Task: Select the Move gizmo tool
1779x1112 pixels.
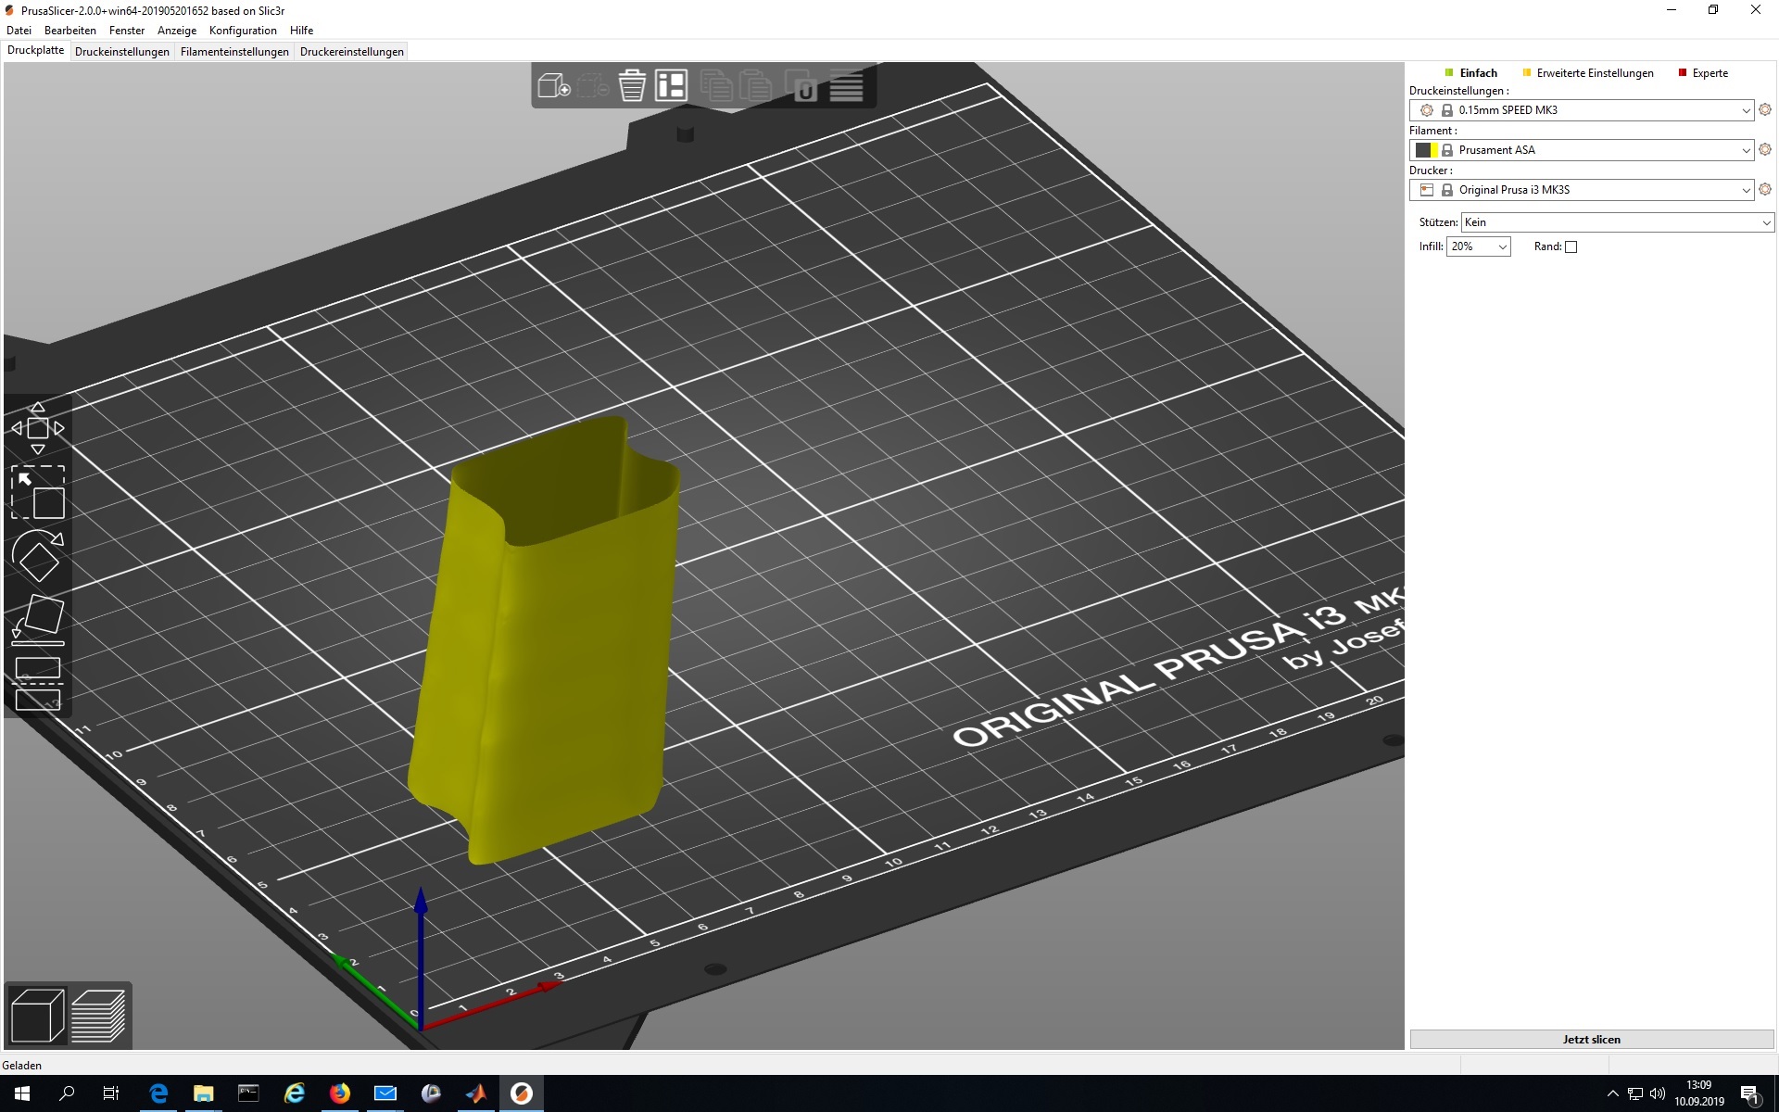Action: pyautogui.click(x=38, y=428)
